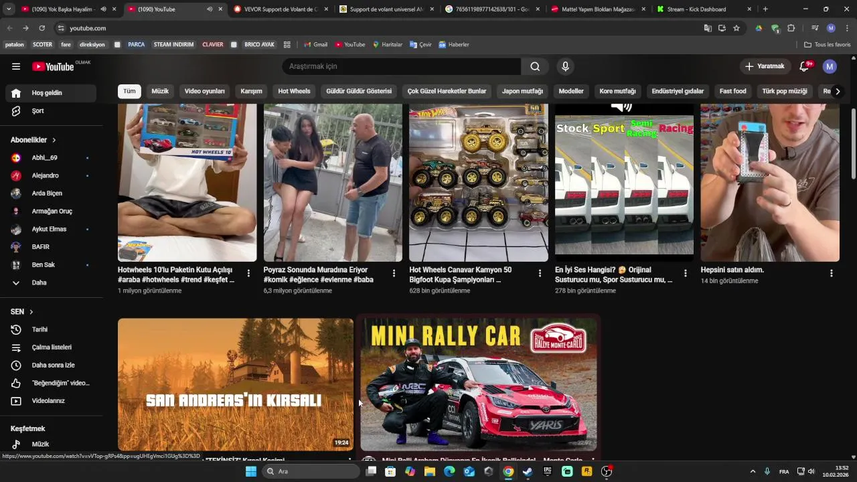The width and height of the screenshot is (857, 482).
Task: Open options menu for Poyraz Sonunda video
Action: coord(394,273)
